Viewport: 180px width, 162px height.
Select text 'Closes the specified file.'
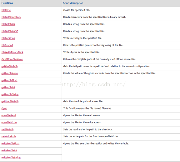coord(77,10)
